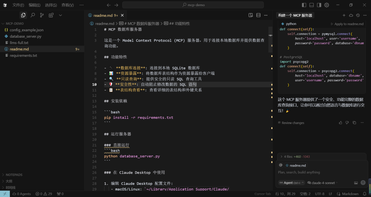Image resolution: width=371 pixels, height=197 pixels.
Task: Click thumbs down on the response
Action: (x=347, y=123)
